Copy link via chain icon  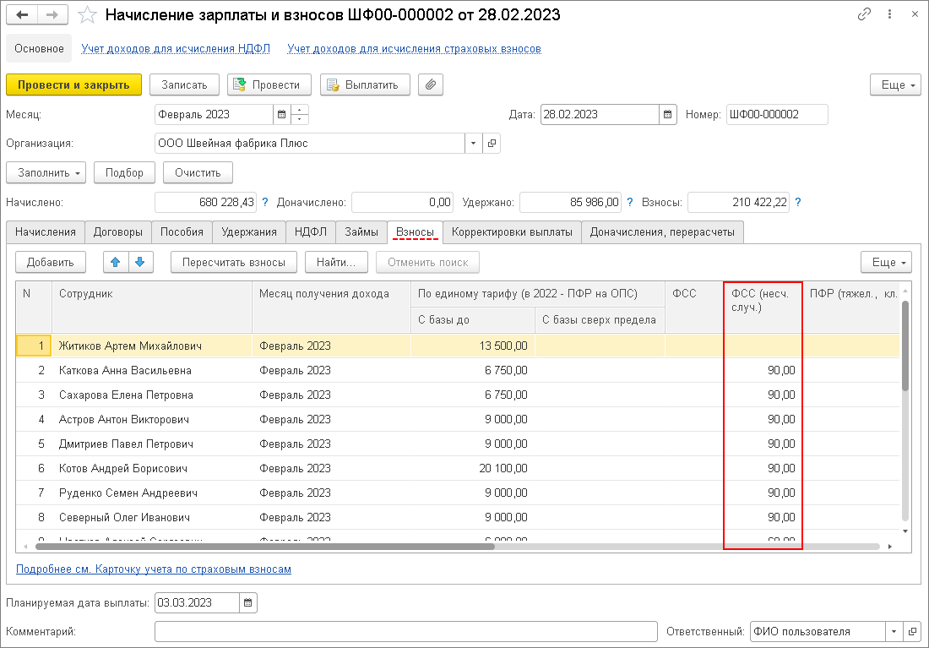864,14
